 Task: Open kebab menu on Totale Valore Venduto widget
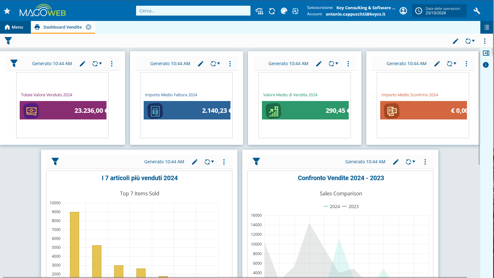point(112,64)
